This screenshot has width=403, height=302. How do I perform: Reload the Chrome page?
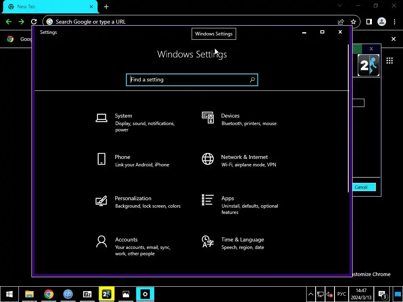[34, 22]
